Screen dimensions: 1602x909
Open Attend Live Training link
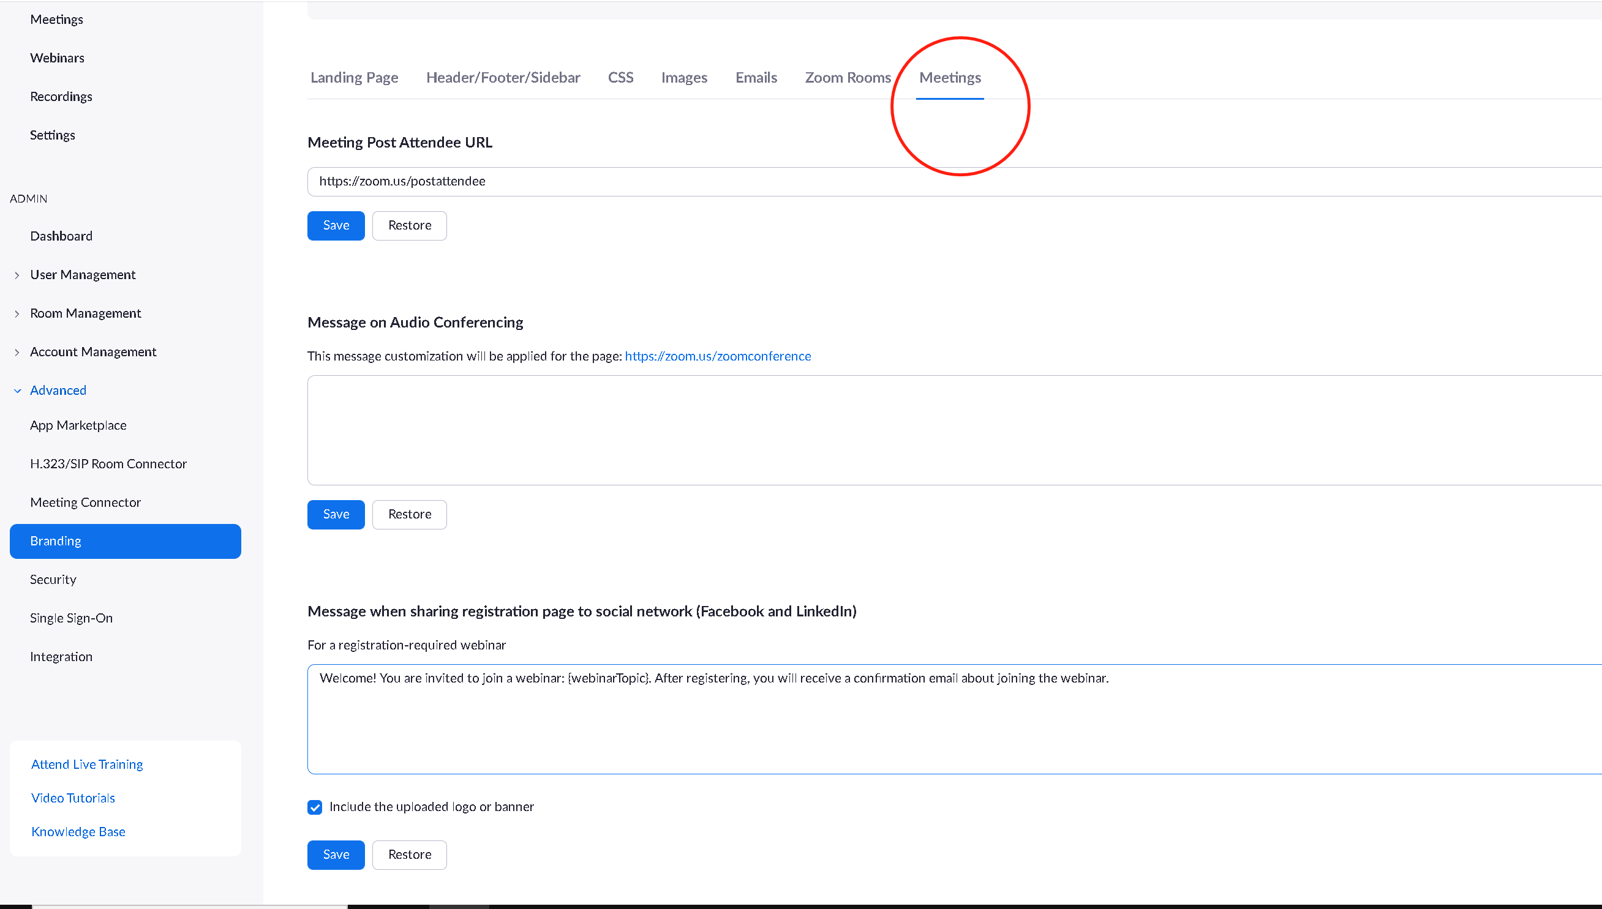pos(87,765)
